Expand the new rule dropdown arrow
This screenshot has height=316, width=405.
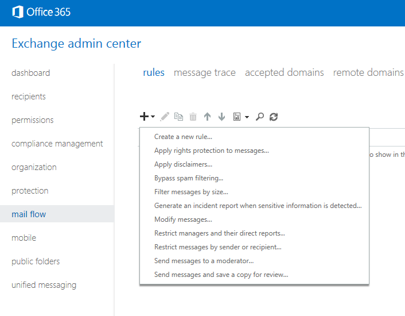[153, 117]
